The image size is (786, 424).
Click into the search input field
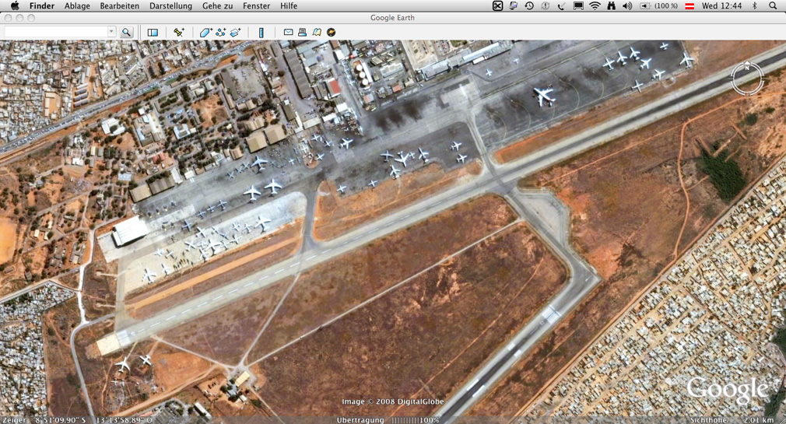[x=54, y=32]
